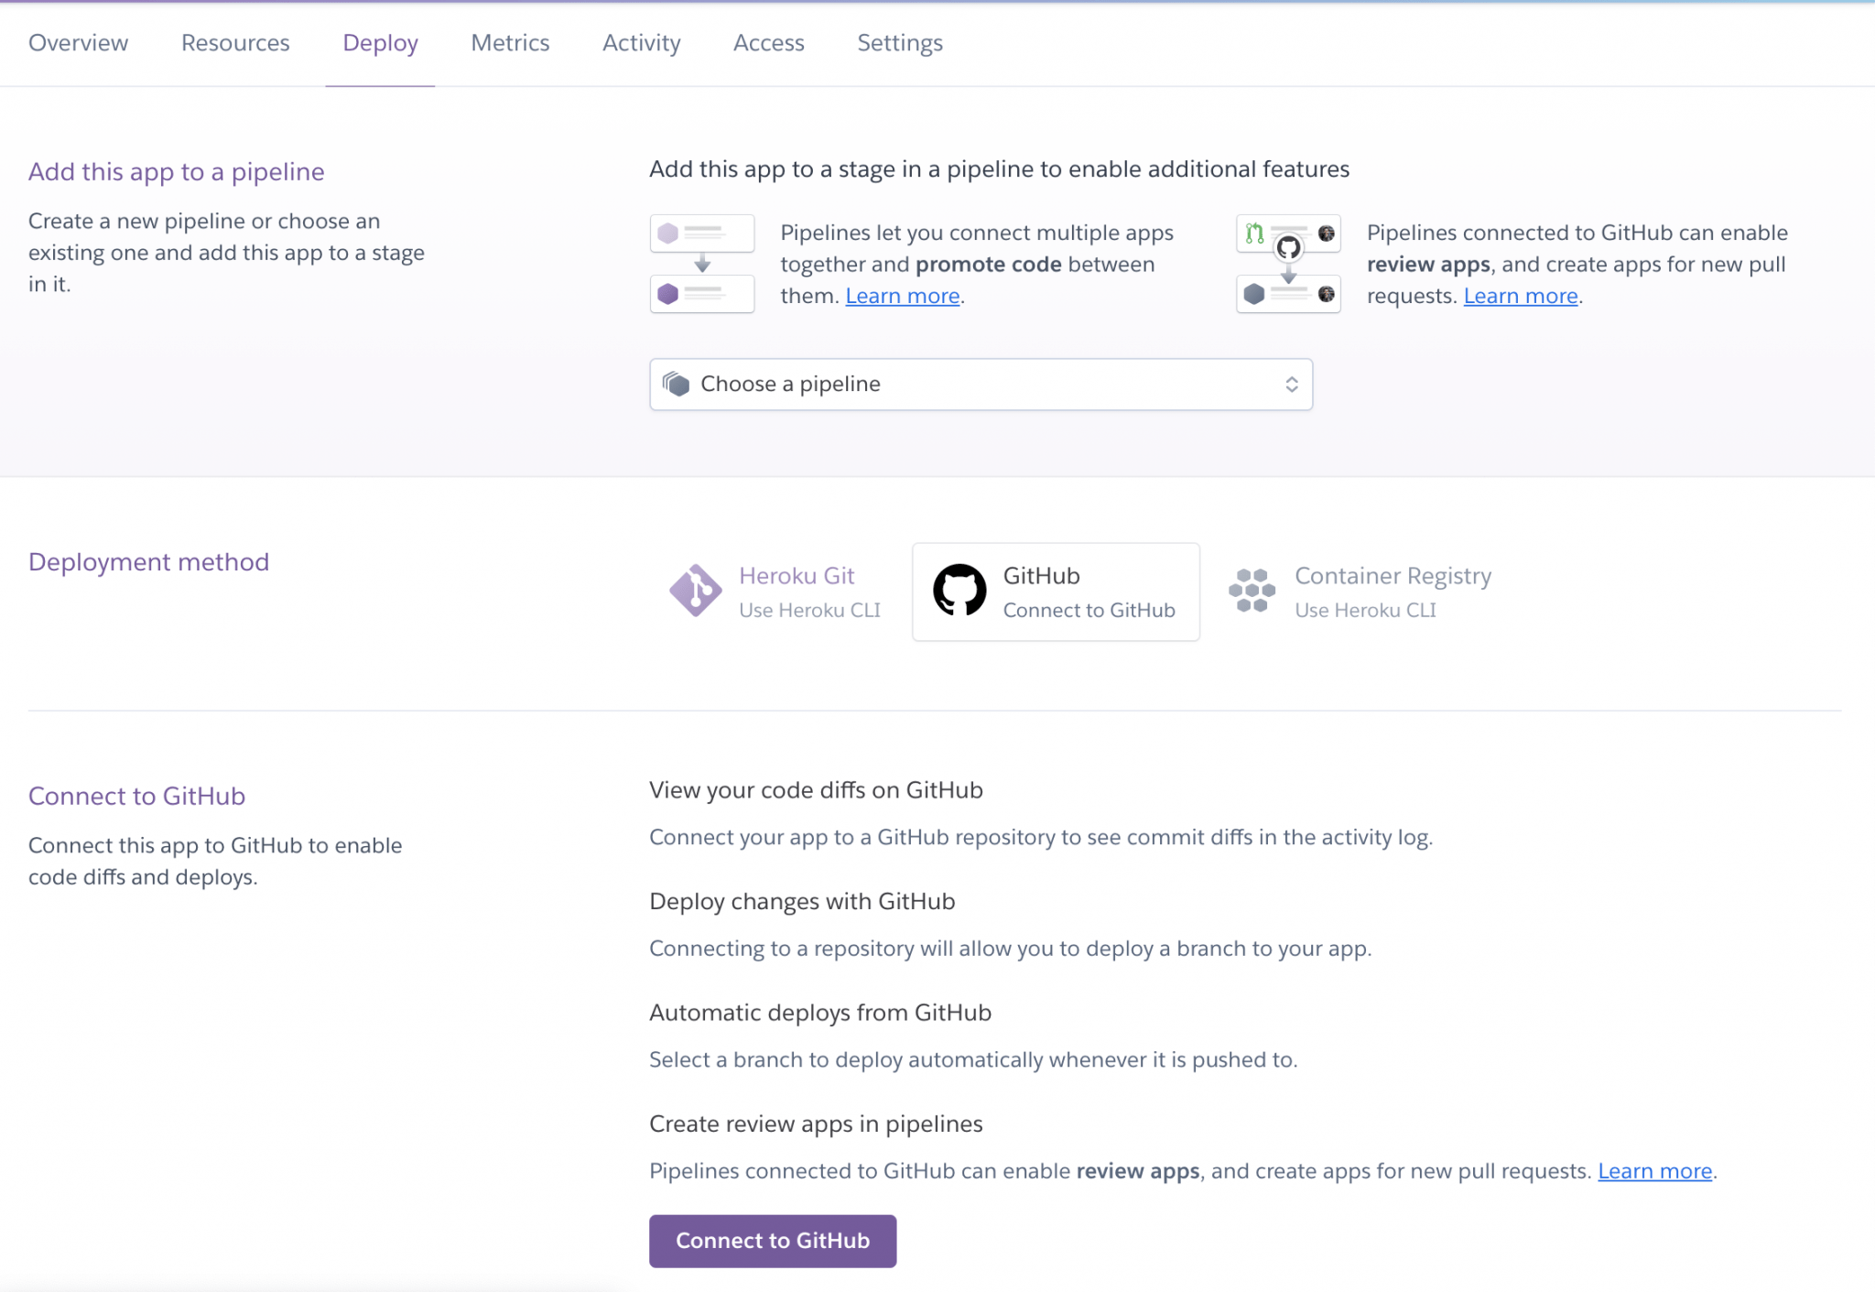Click the Learn more link under Create review apps
This screenshot has height=1292, width=1875.
[1655, 1170]
